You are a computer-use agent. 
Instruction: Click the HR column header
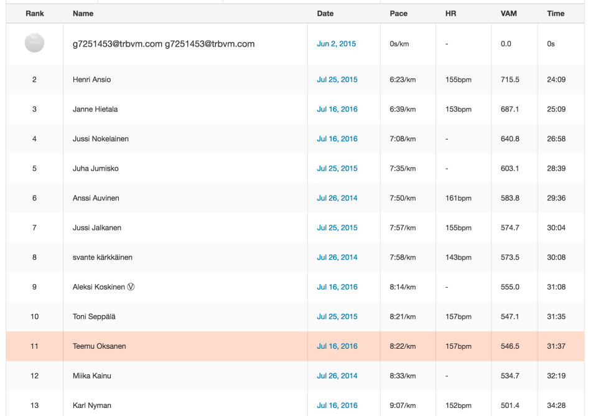[450, 14]
